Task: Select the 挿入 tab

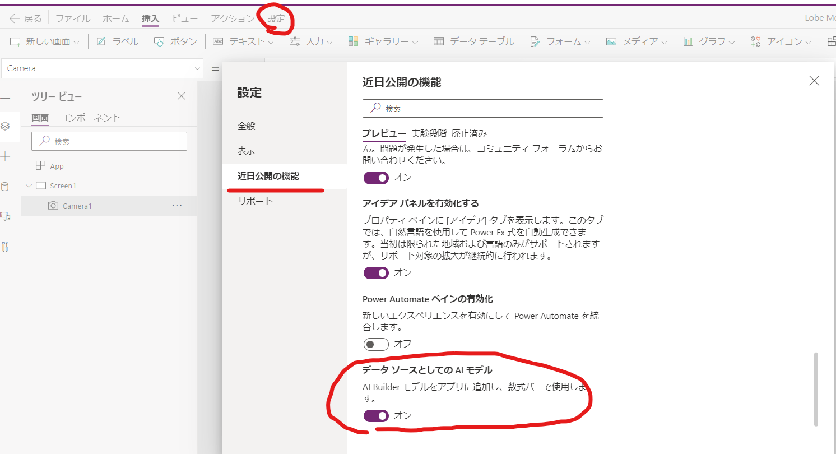Action: point(150,18)
